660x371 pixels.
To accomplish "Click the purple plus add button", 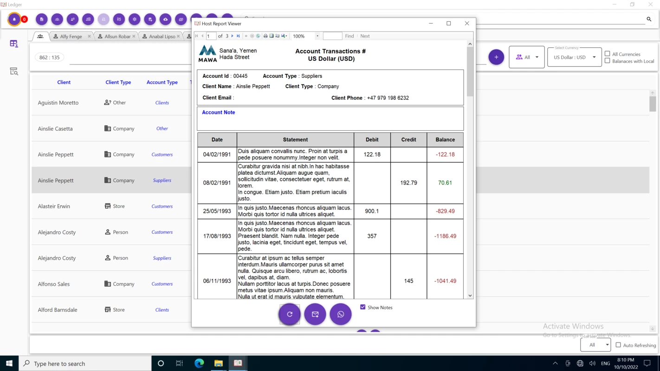I will (x=496, y=57).
